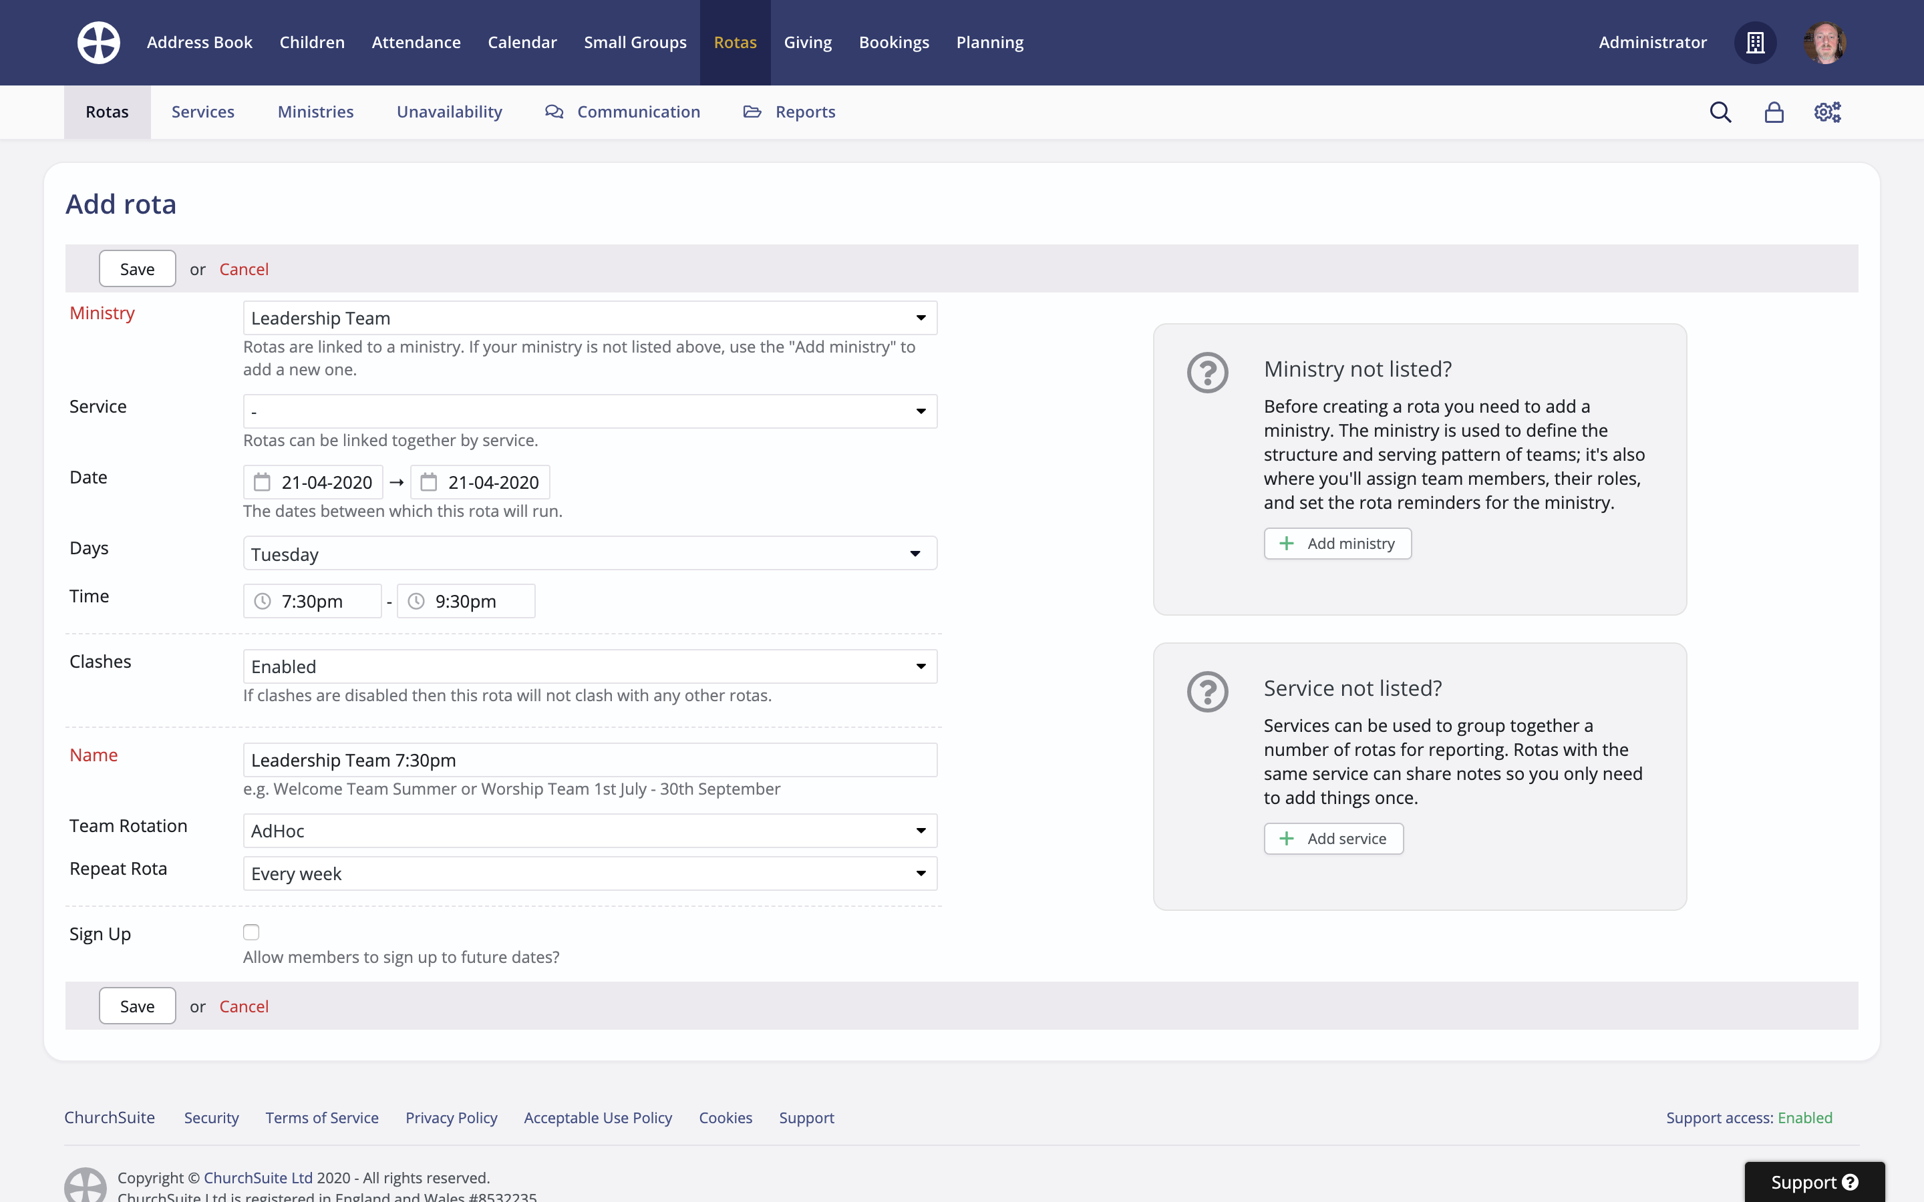Image resolution: width=1924 pixels, height=1202 pixels.
Task: Enable the Sign Up checkbox
Action: tap(251, 932)
